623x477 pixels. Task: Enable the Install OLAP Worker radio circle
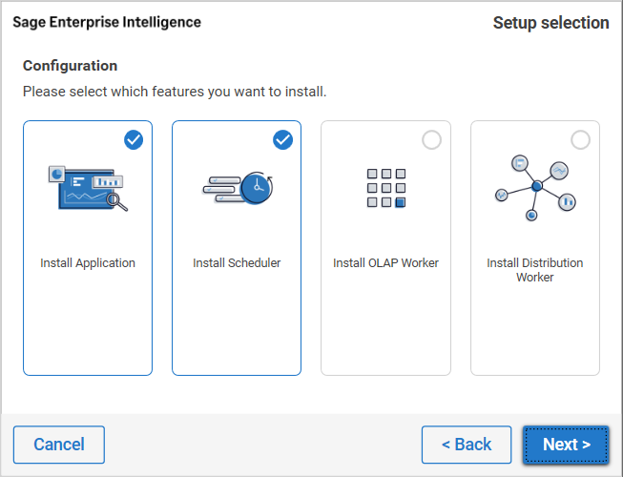tap(431, 140)
